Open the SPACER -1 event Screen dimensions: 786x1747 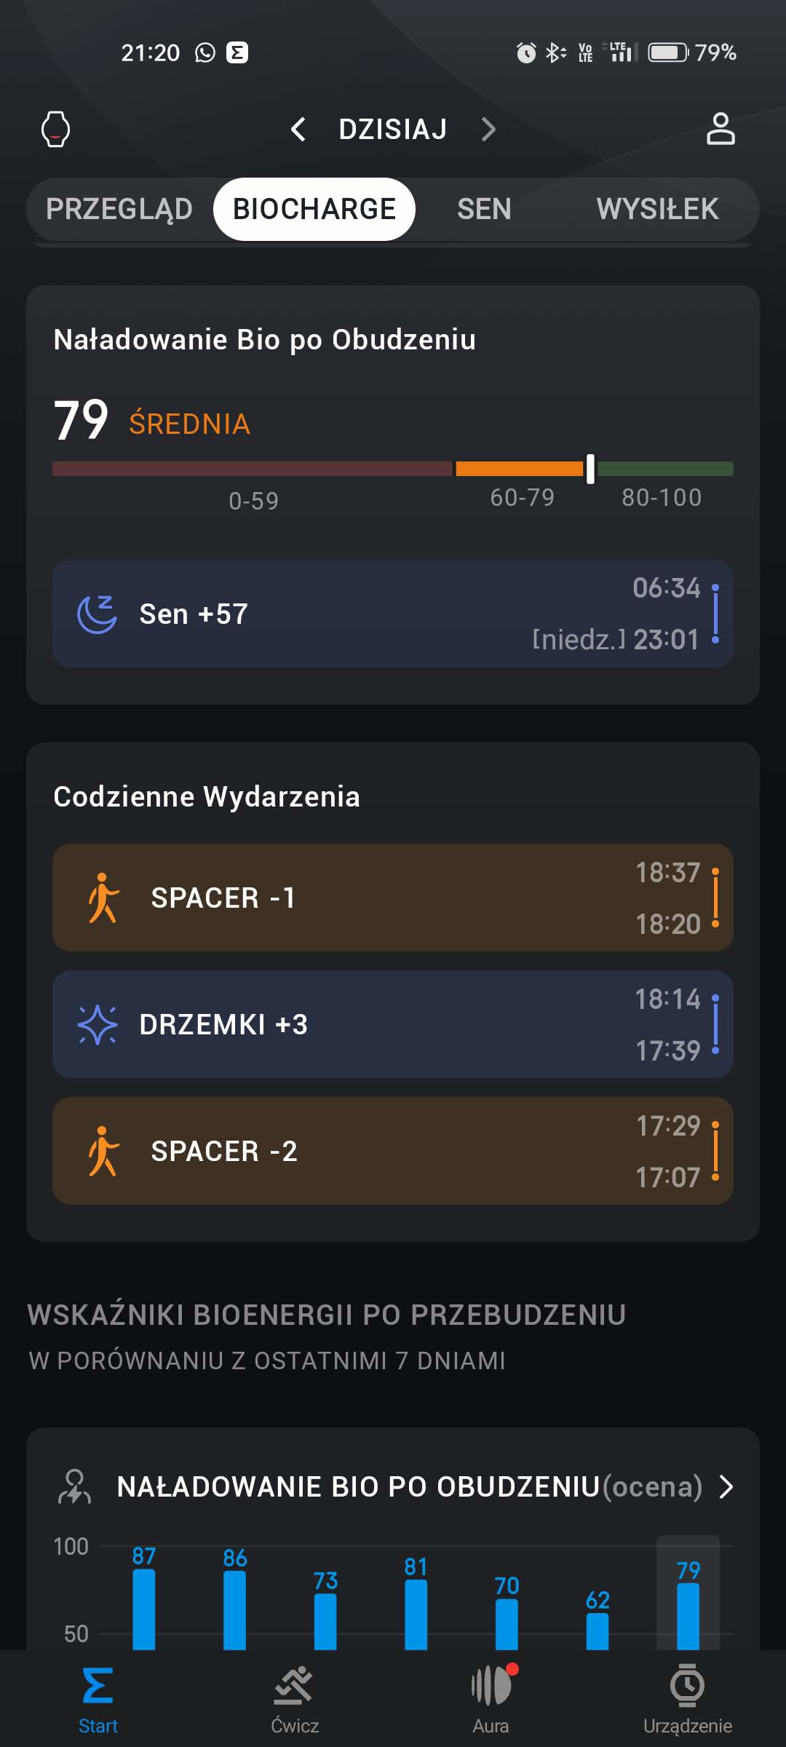point(393,898)
